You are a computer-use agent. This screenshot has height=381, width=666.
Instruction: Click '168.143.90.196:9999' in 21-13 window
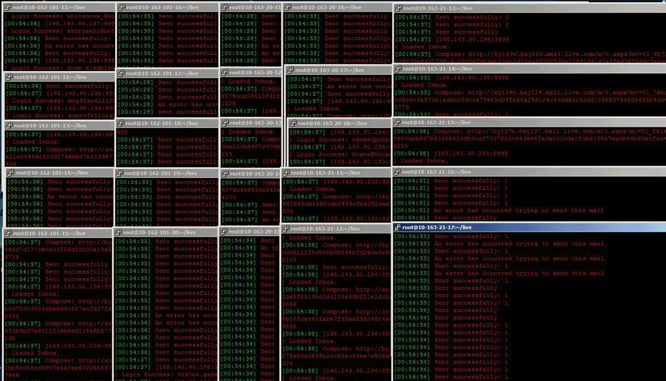[472, 39]
